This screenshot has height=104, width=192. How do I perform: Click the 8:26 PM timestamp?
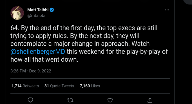pos(18,71)
